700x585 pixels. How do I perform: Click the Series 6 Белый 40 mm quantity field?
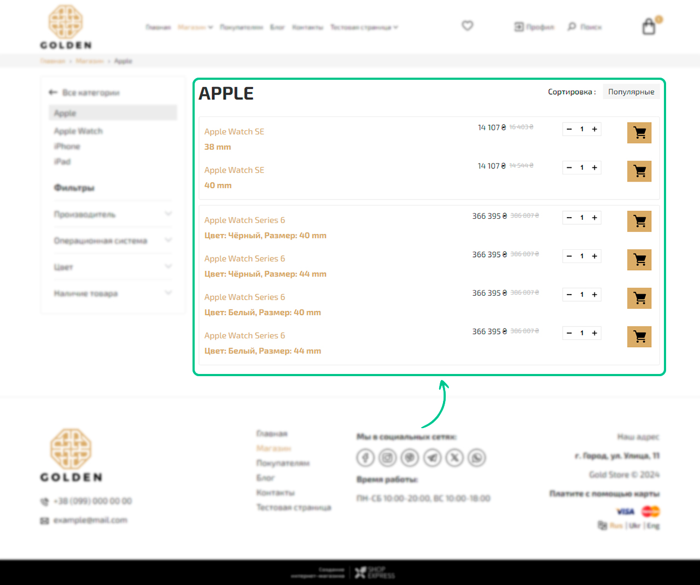[x=582, y=295]
